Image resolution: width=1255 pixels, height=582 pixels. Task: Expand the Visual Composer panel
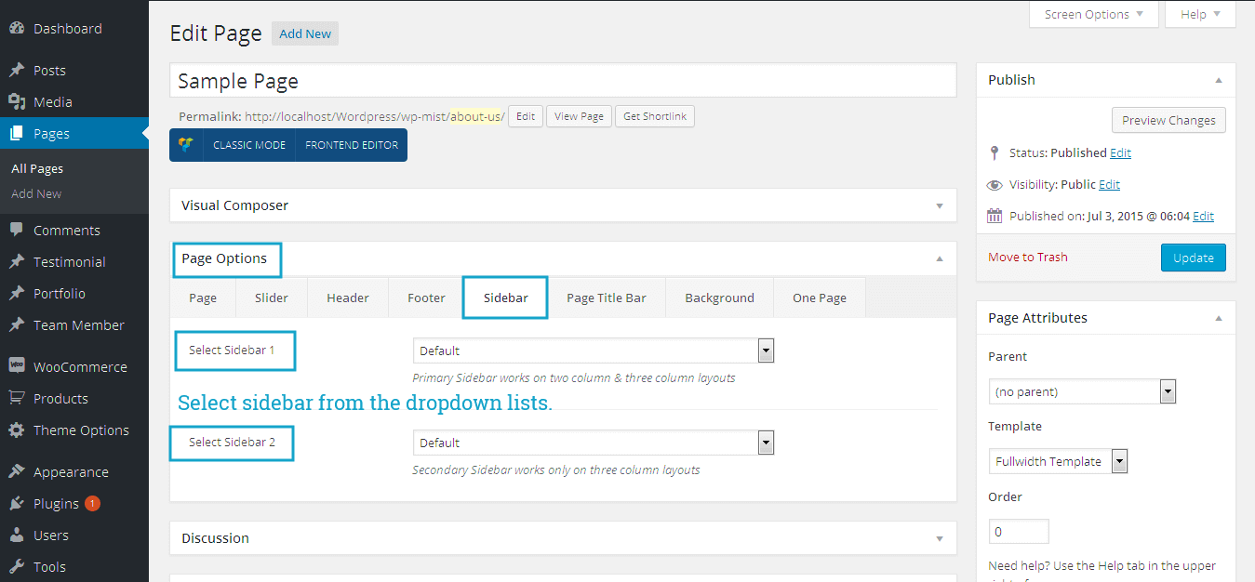[x=940, y=206]
